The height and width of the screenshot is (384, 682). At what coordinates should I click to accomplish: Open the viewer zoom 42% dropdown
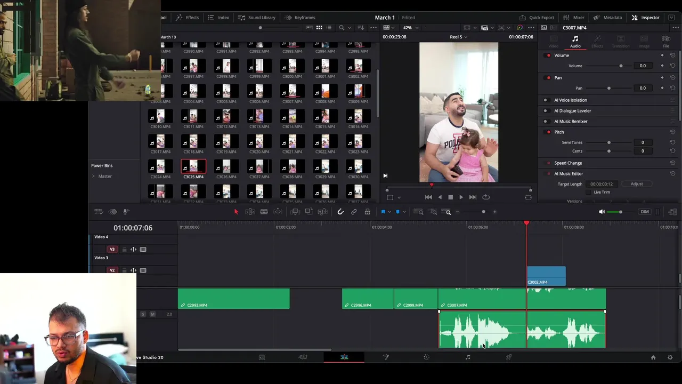[410, 28]
